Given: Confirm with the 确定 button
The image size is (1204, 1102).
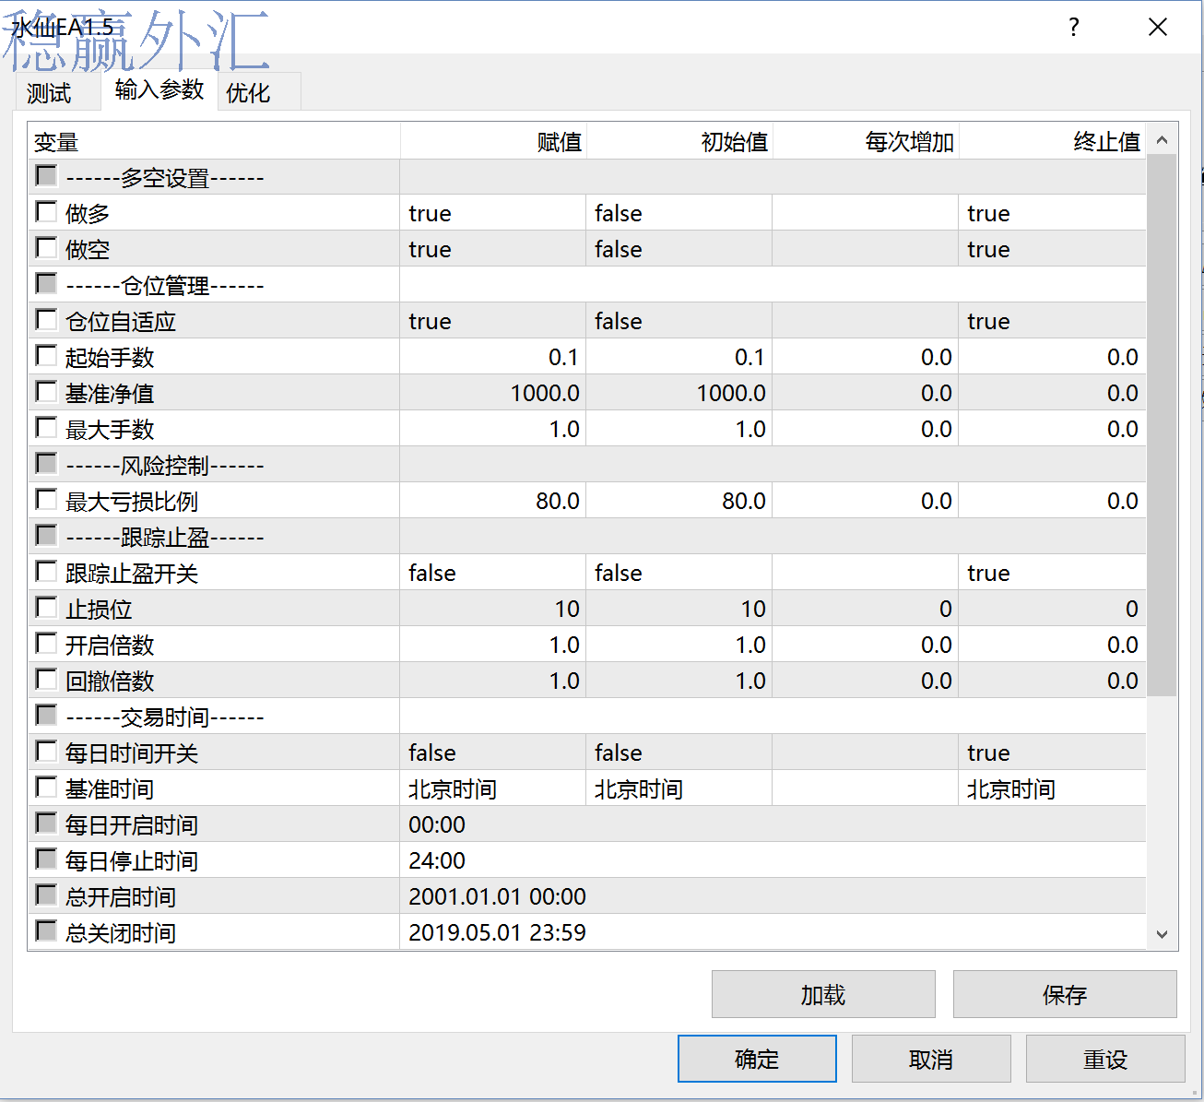Looking at the screenshot, I should 757,1059.
